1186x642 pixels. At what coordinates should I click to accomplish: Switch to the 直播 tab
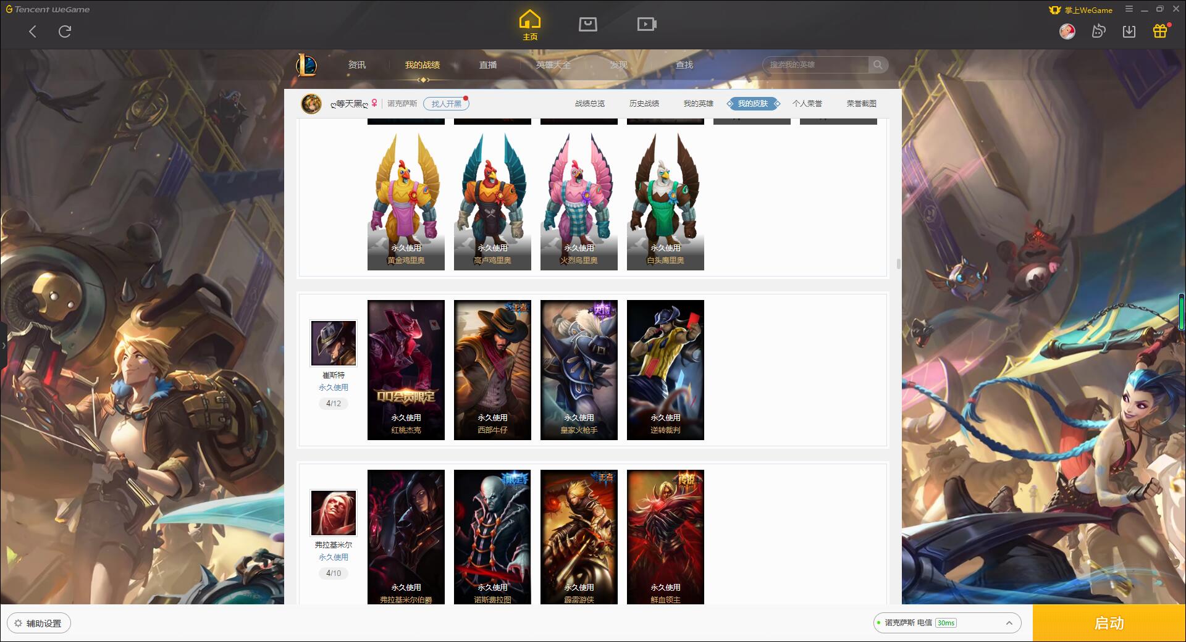(488, 65)
